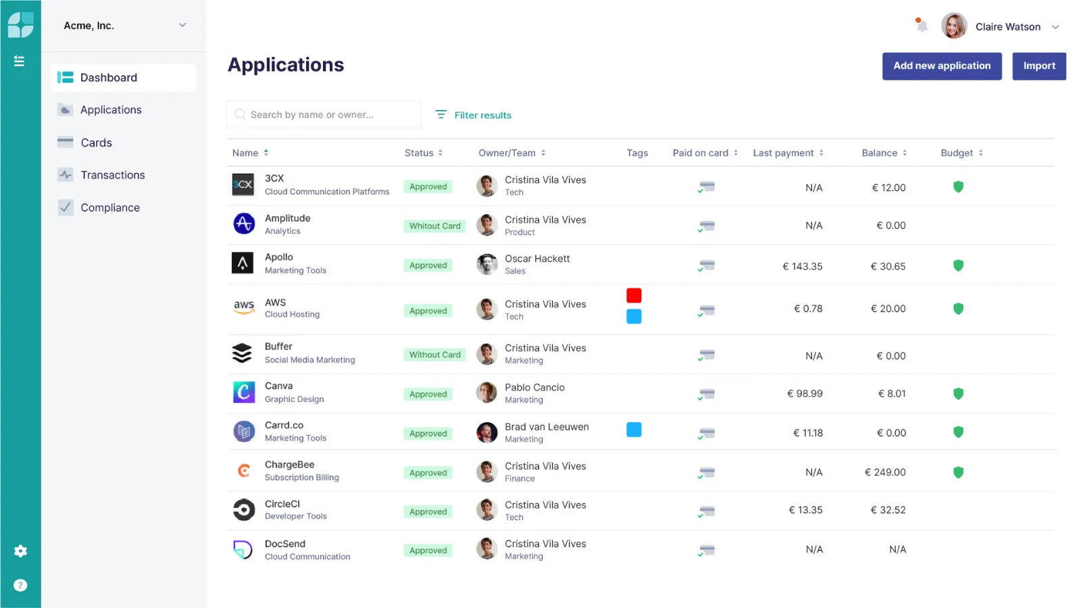Screen dimensions: 1081x608
Task: Open Filter results options
Action: tap(474, 115)
